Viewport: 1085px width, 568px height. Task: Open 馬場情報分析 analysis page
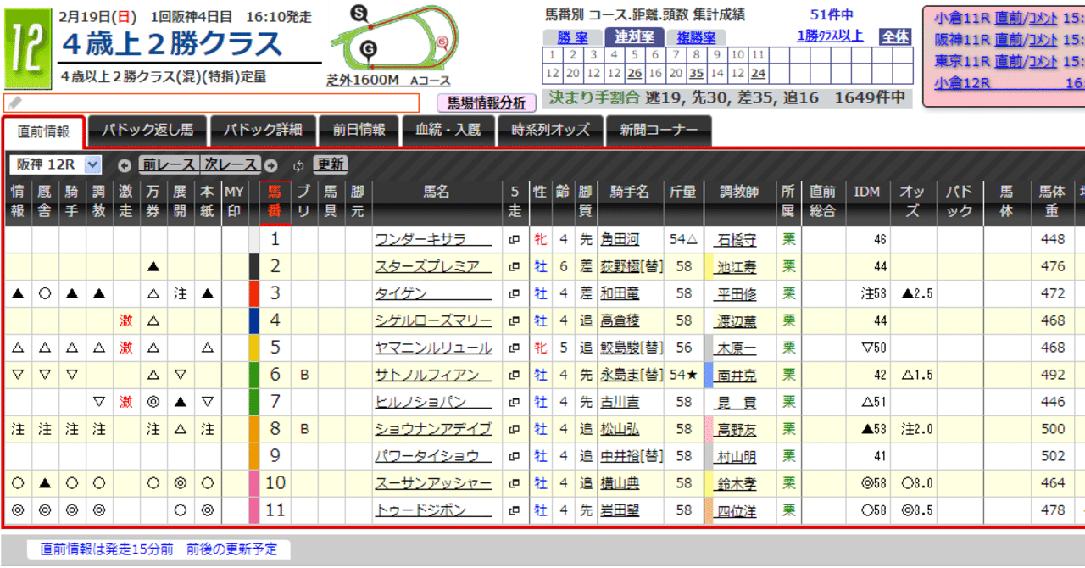pyautogui.click(x=488, y=103)
